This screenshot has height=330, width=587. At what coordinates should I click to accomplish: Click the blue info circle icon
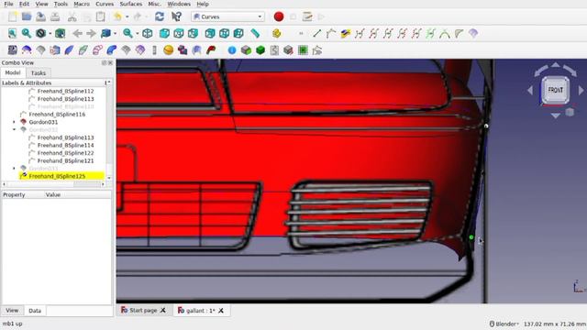232,50
